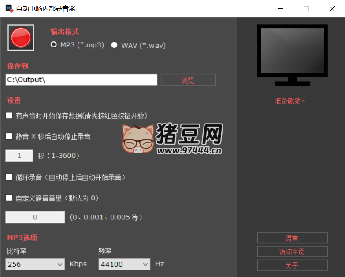This screenshot has height=277, width=345.
Task: Click the silence seconds input field
Action: coord(19,156)
